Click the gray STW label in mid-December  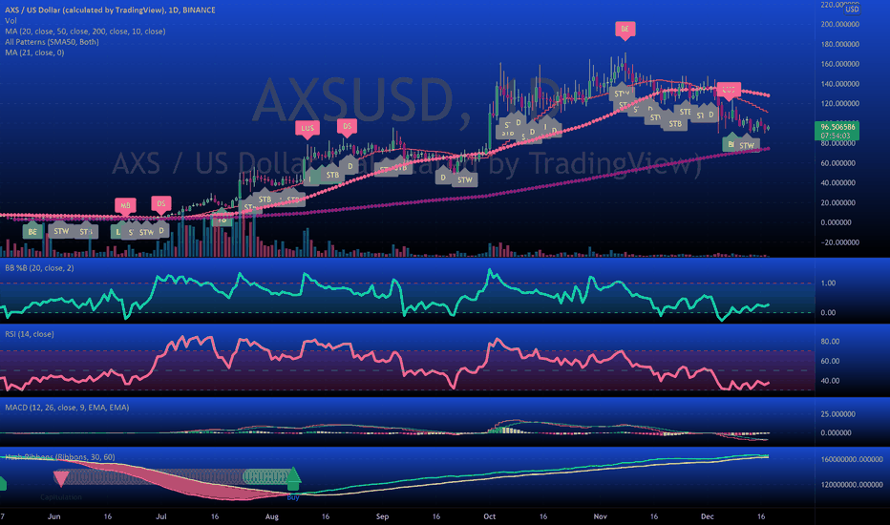pyautogui.click(x=747, y=146)
